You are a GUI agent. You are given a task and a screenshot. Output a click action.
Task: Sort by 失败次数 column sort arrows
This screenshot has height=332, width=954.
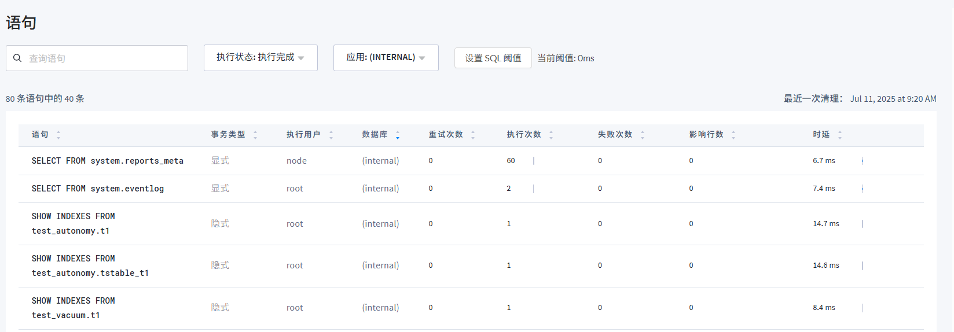(x=643, y=135)
